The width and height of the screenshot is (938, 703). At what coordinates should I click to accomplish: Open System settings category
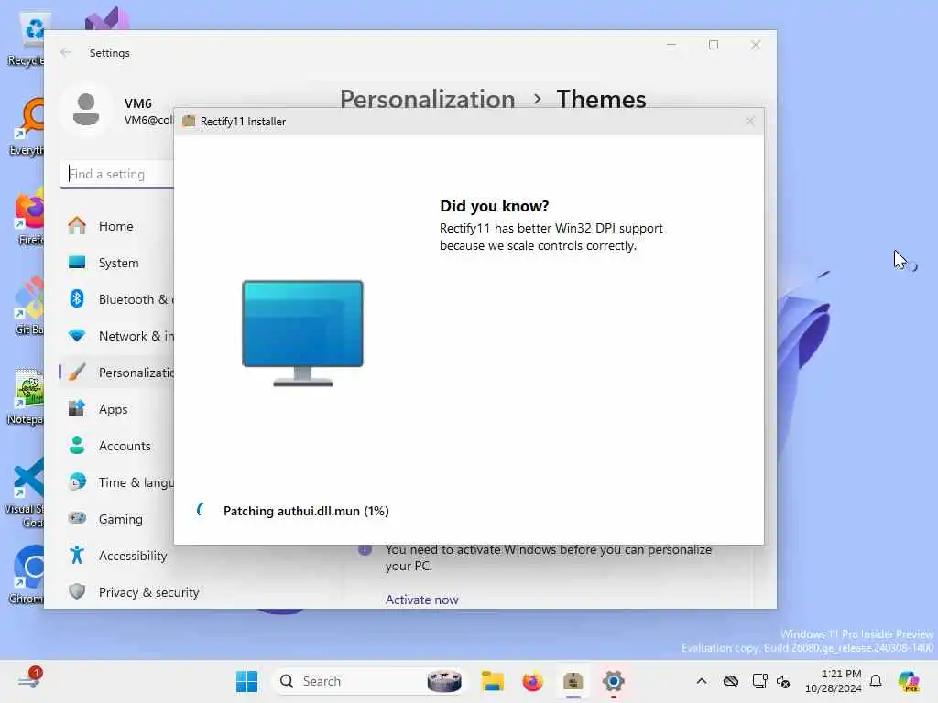116,263
